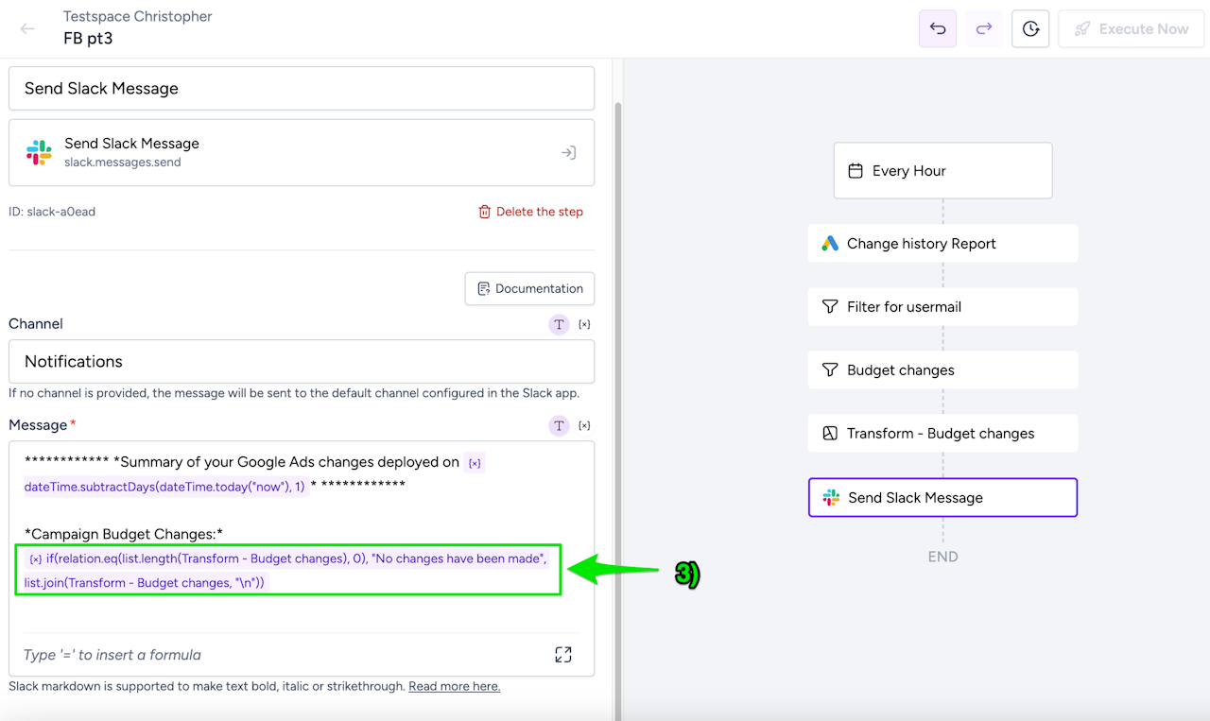Click the open-step arrow icon beside slack.messages.send
This screenshot has height=721, width=1210.
pos(568,152)
